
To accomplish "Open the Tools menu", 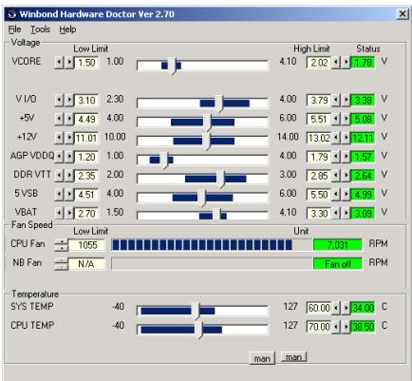I will tap(40, 29).
